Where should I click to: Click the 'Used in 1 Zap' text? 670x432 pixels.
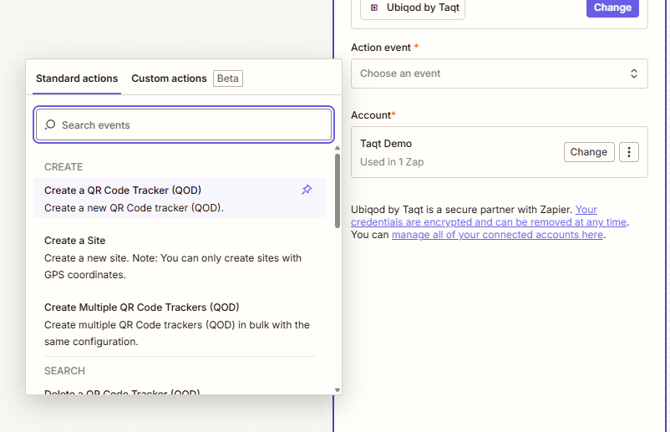click(x=392, y=162)
